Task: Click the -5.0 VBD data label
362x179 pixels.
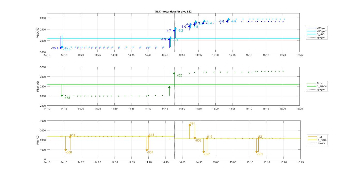Action: [x=183, y=27]
